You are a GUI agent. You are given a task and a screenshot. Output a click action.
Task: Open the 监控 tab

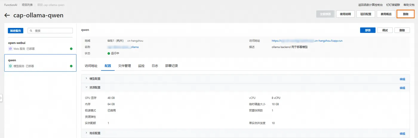coord(141,66)
